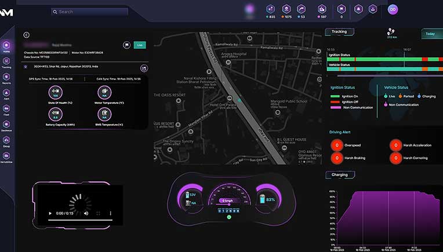
Task: Select the Charging panel tab
Action: [340, 174]
